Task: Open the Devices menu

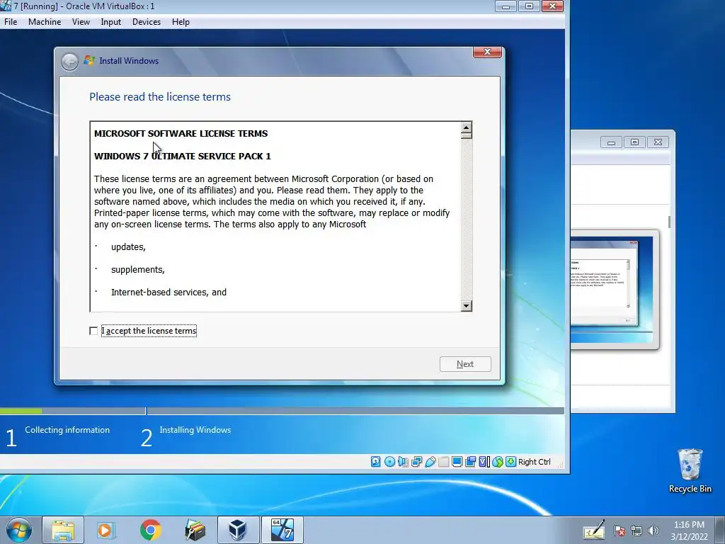Action: click(146, 22)
